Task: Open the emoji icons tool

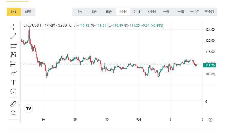Action: [x=13, y=91]
